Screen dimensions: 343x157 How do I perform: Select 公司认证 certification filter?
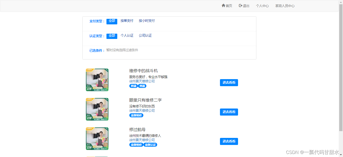(145, 35)
